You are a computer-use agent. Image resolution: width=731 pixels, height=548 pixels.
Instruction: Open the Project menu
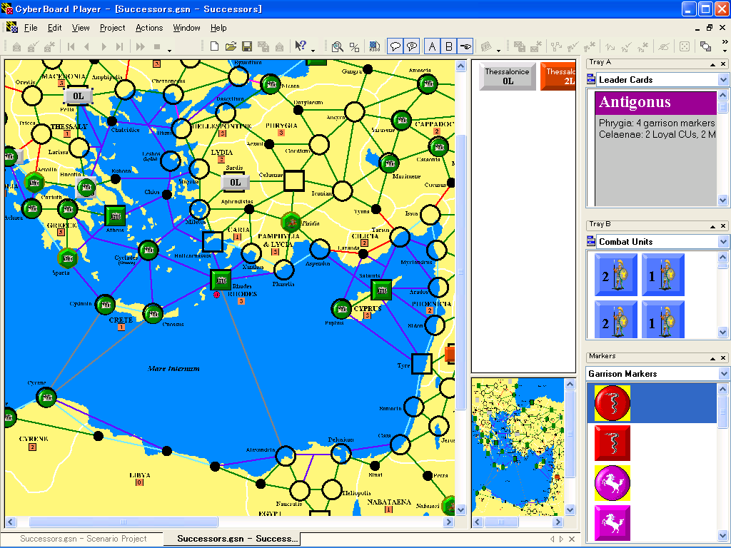pyautogui.click(x=112, y=28)
